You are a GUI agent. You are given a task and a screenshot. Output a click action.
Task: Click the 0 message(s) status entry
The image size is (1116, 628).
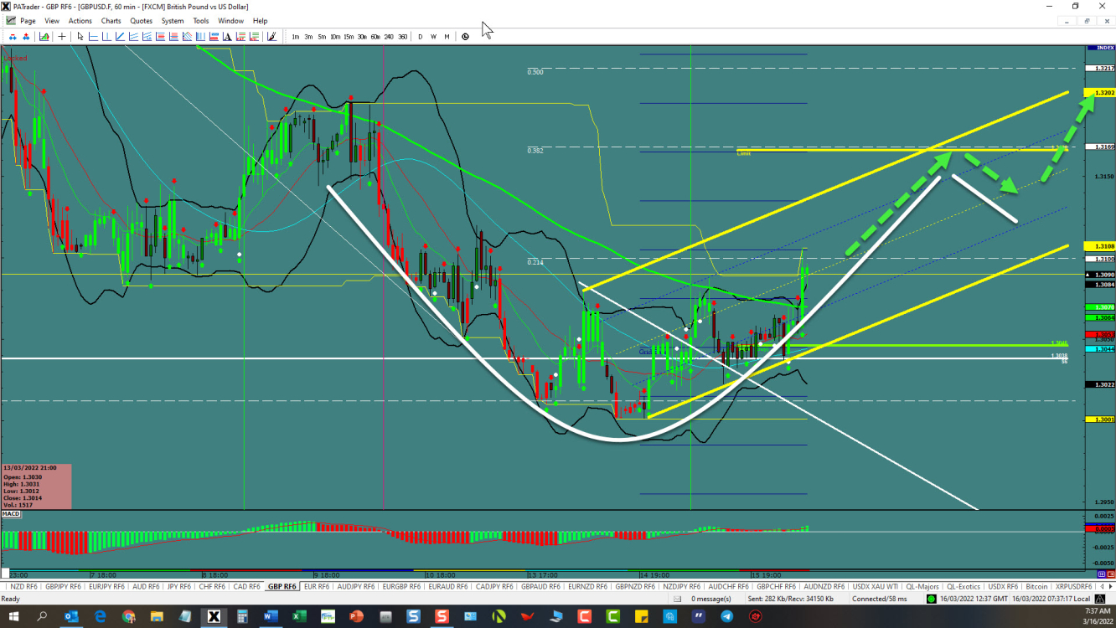(x=710, y=599)
